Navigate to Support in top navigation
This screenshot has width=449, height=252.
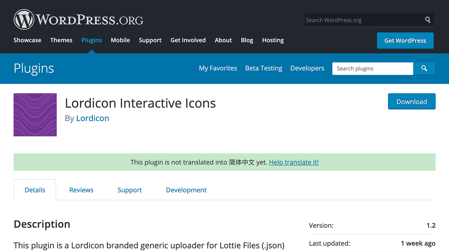pos(150,40)
